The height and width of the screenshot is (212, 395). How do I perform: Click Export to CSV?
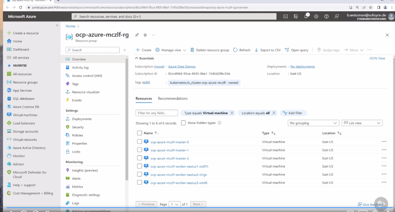268,50
